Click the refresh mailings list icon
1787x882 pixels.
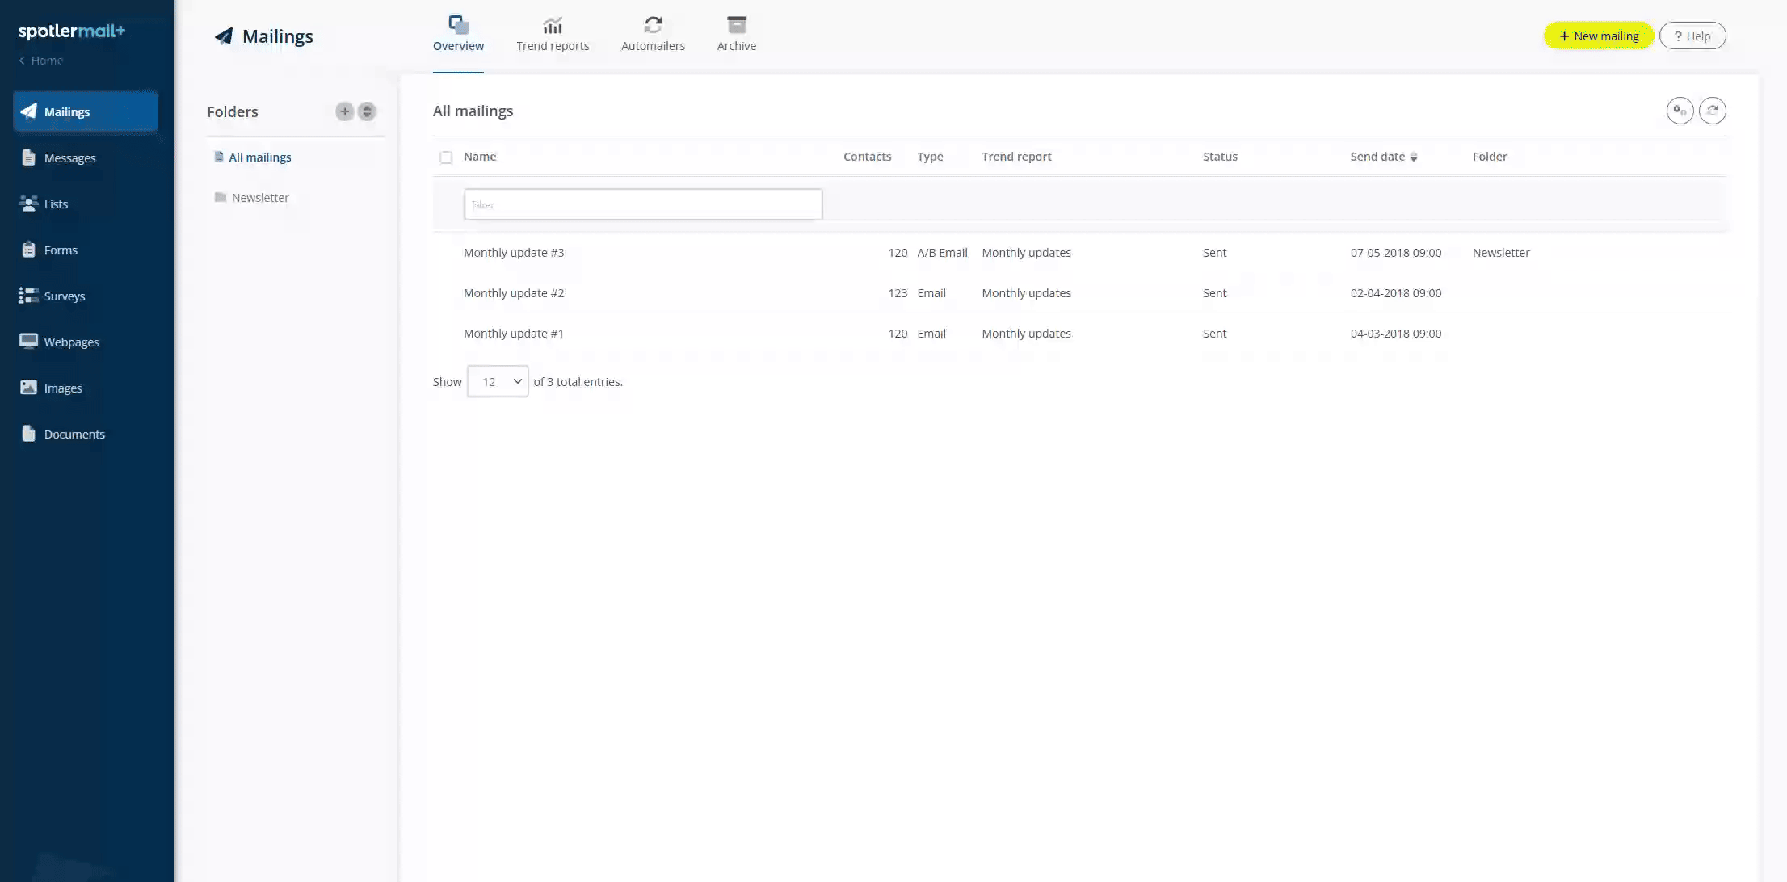click(x=1712, y=111)
